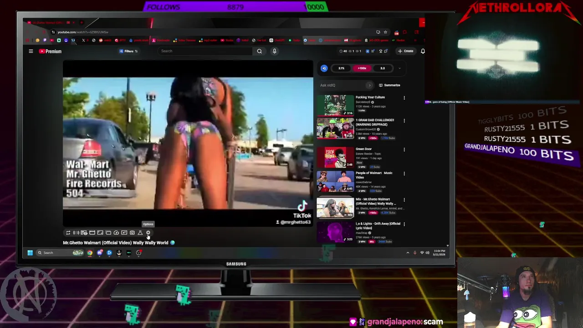The width and height of the screenshot is (583, 328).
Task: Open menu for Green Door video
Action: [x=404, y=149]
